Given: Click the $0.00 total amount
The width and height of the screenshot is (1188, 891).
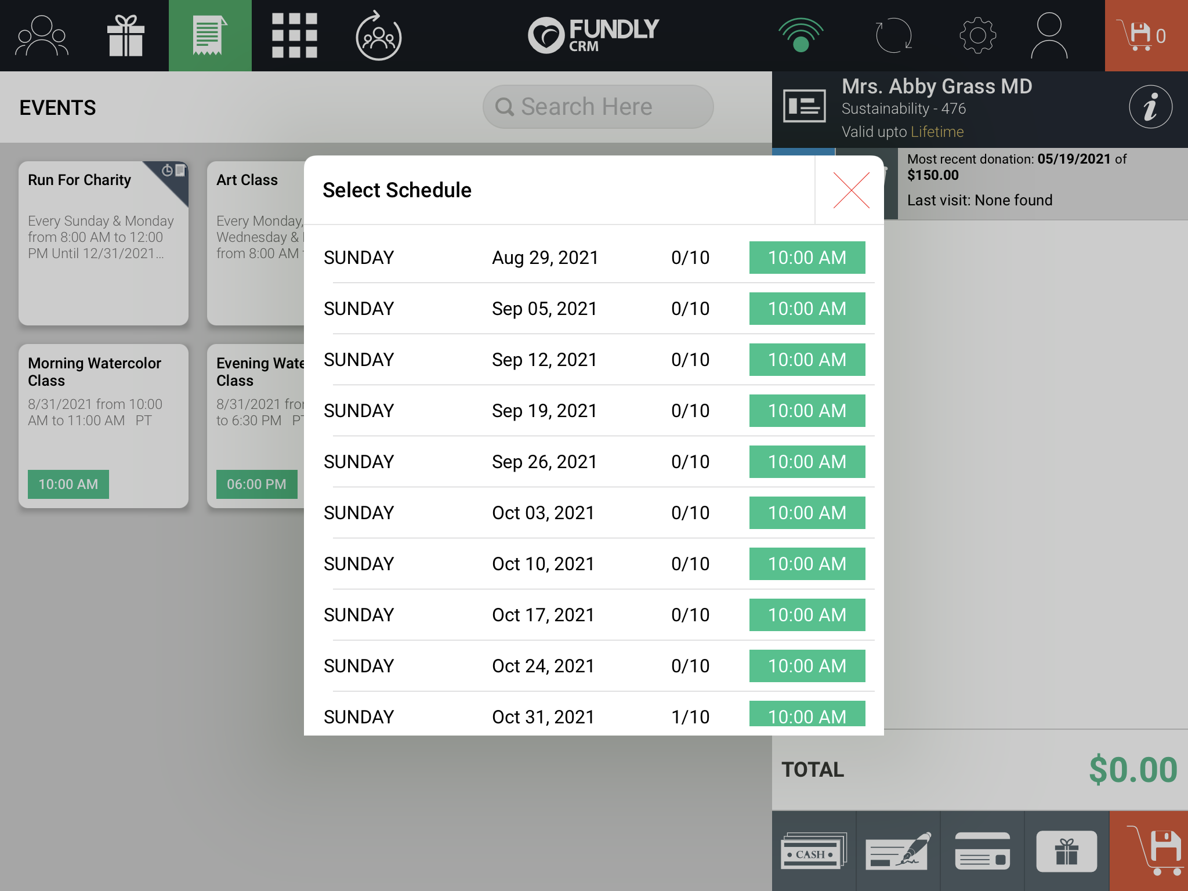Looking at the screenshot, I should click(1133, 770).
